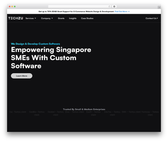Click the Learn More button
This screenshot has width=168, height=142.
[x=22, y=76]
